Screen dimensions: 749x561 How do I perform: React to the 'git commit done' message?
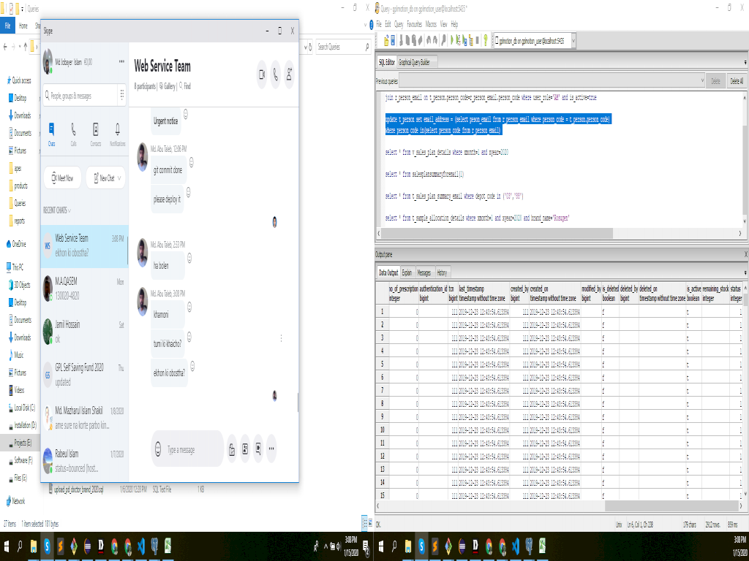[x=192, y=163]
